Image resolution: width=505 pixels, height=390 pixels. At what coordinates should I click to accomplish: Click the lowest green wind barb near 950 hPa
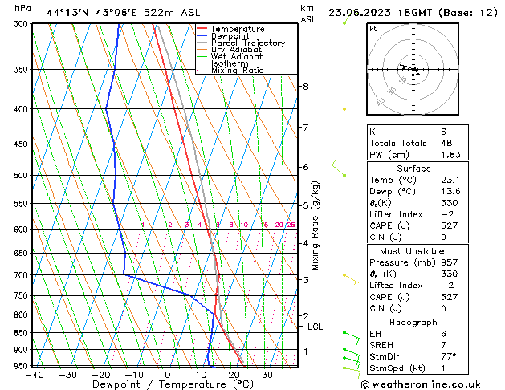tap(351, 367)
